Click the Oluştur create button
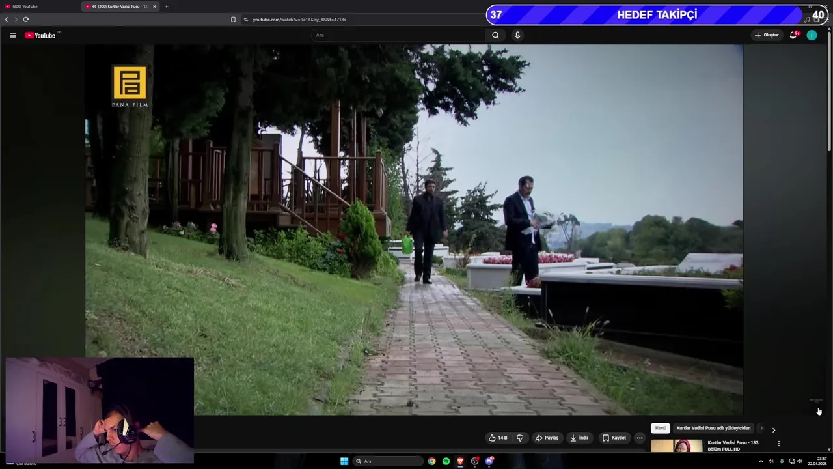 [767, 35]
